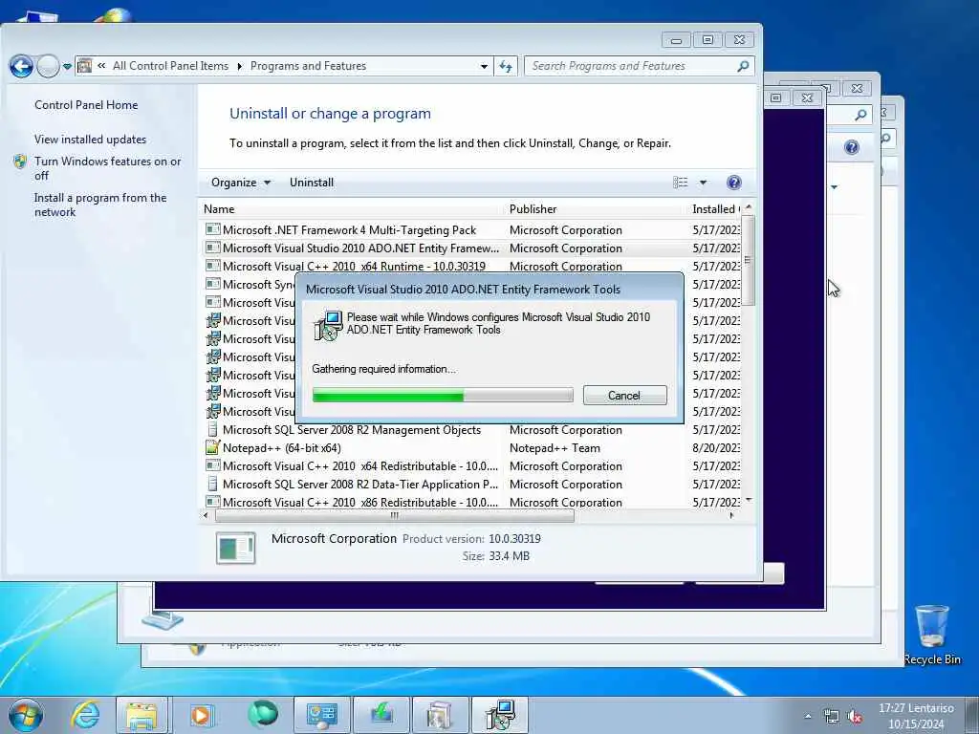Image resolution: width=979 pixels, height=734 pixels.
Task: Click the change view icon
Action: [681, 183]
